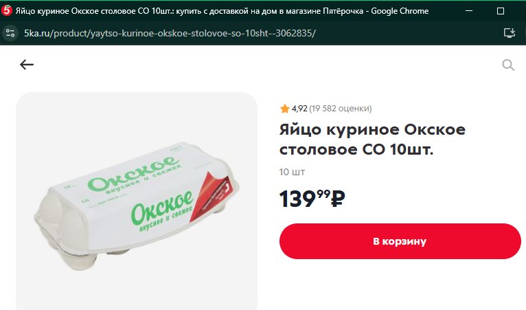This screenshot has width=526, height=310.
Task: Click the install app icon in address bar
Action: 510,33
